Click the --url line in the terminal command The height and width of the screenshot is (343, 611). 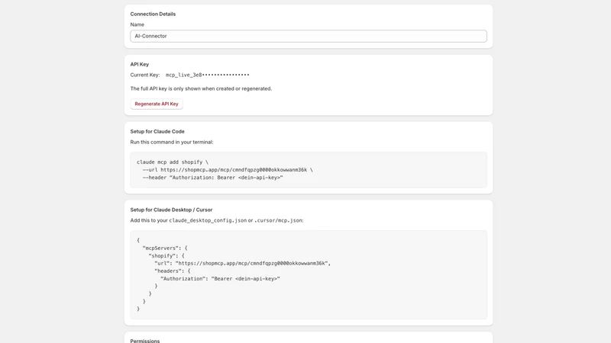point(228,170)
